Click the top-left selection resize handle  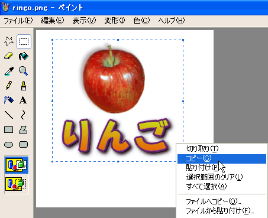(x=53, y=40)
